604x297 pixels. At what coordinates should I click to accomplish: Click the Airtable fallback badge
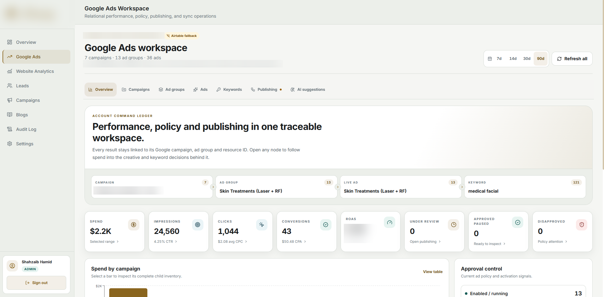point(182,36)
